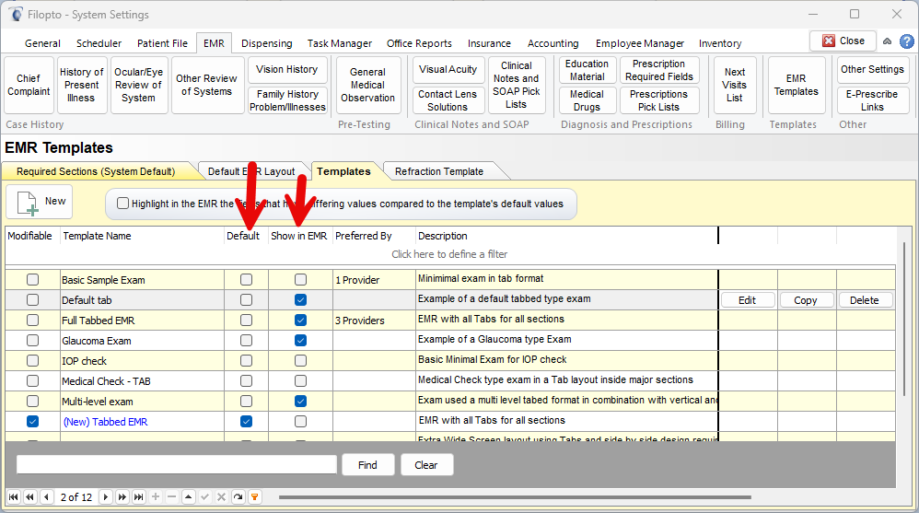This screenshot has width=919, height=513.
Task: Click the search text field beside Find
Action: coord(177,464)
